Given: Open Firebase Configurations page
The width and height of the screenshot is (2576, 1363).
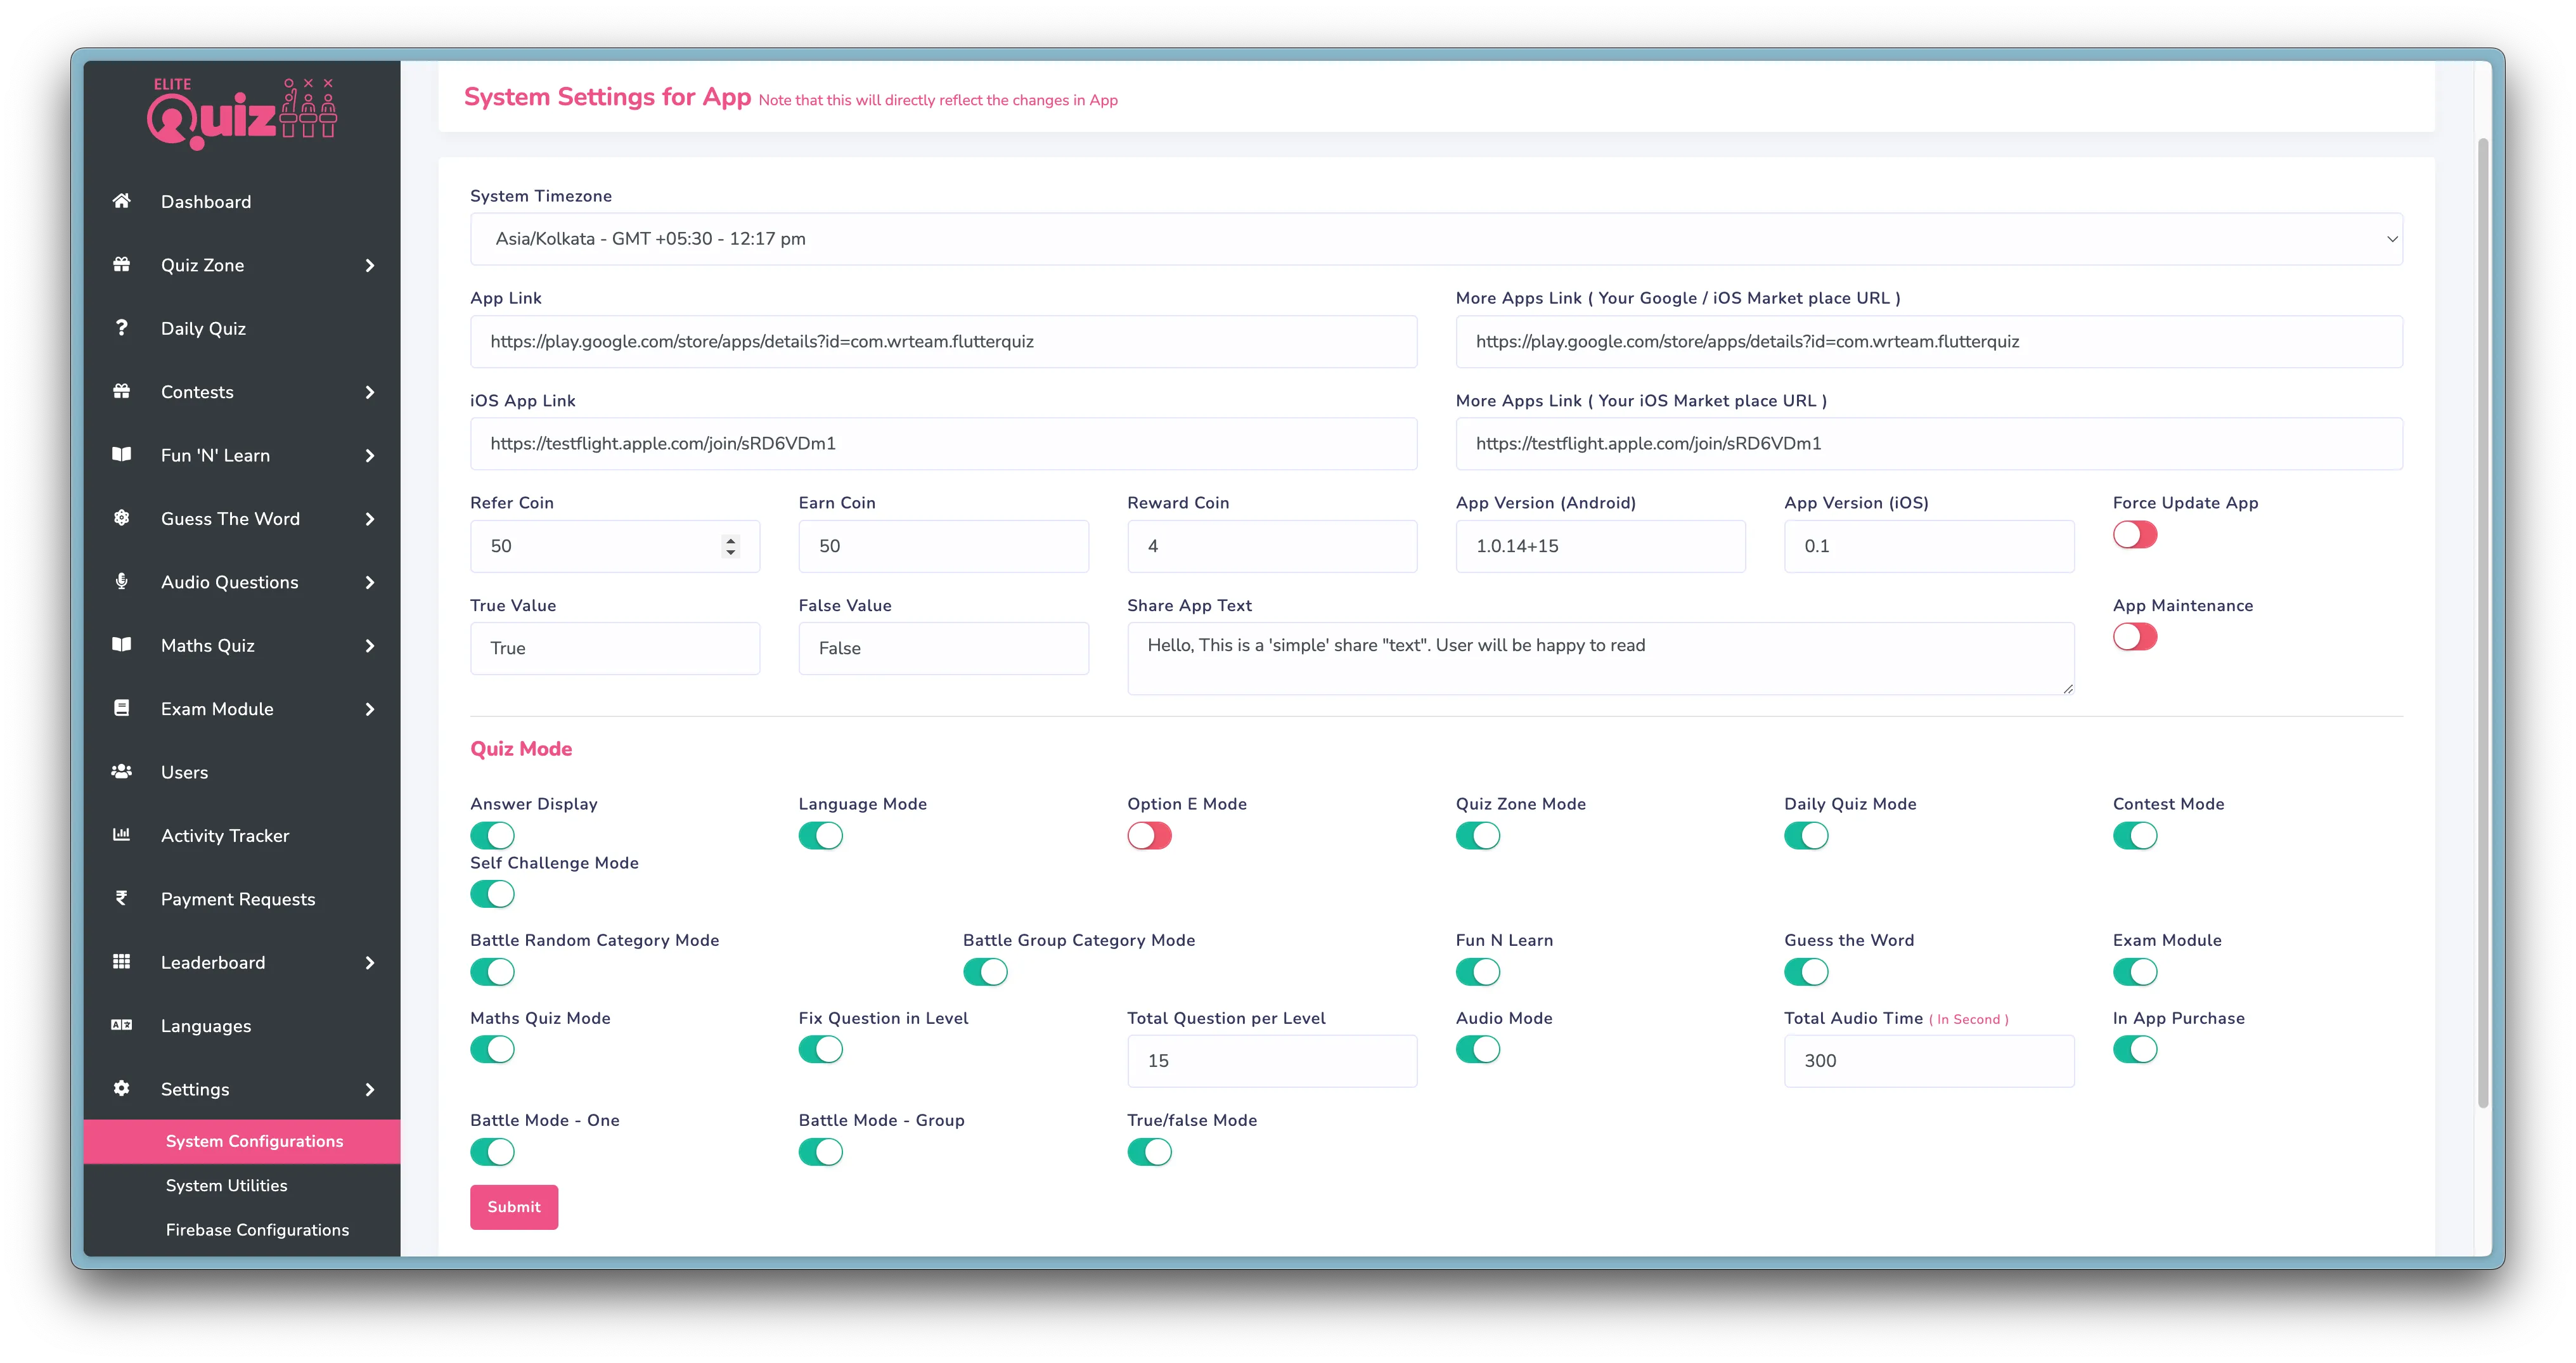Looking at the screenshot, I should click(x=257, y=1229).
